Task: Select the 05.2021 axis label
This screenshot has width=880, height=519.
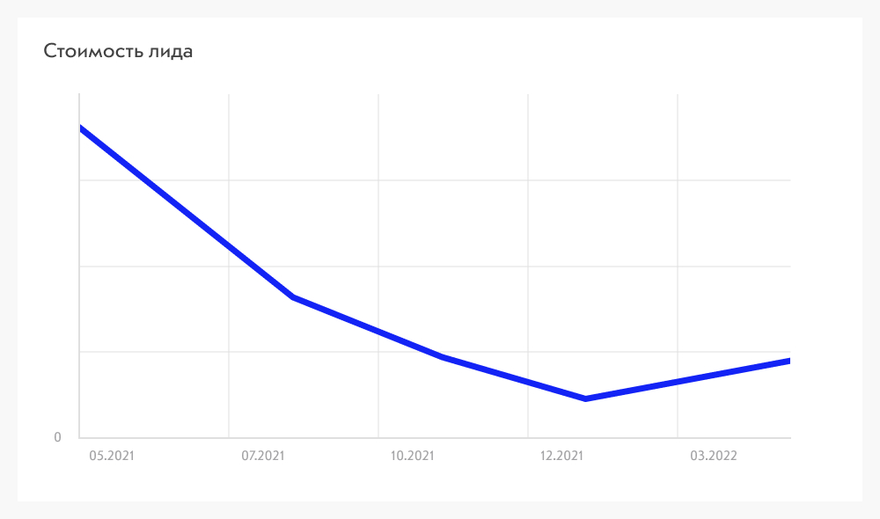Action: pos(112,456)
